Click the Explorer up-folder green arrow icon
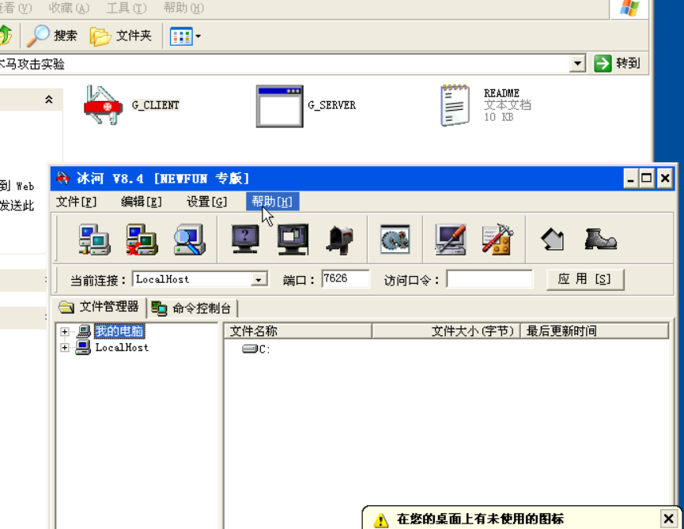Screen dimensions: 684x529 point(6,35)
